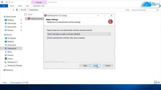161x90 pixels.
Task: Open Quick access in navigation pane
Action: click(11, 16)
